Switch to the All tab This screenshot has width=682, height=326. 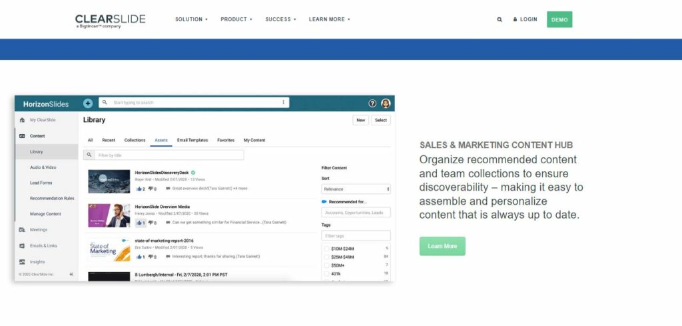[x=90, y=140]
